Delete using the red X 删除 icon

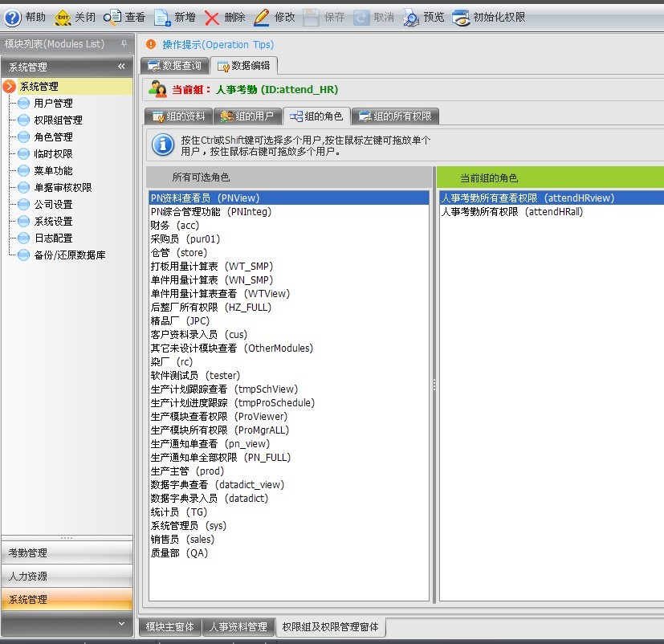pos(212,17)
